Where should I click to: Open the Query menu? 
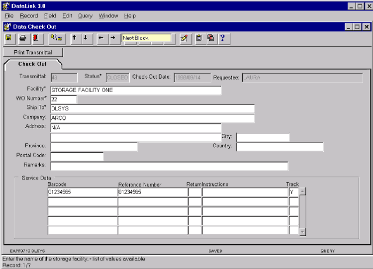pos(85,16)
